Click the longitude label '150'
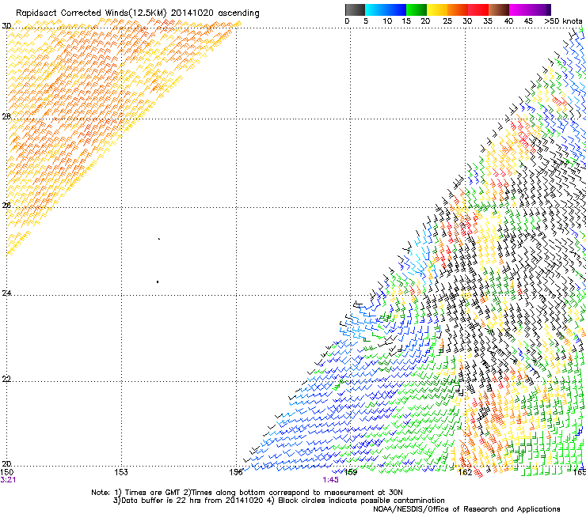The height and width of the screenshot is (514, 586). tap(7, 472)
